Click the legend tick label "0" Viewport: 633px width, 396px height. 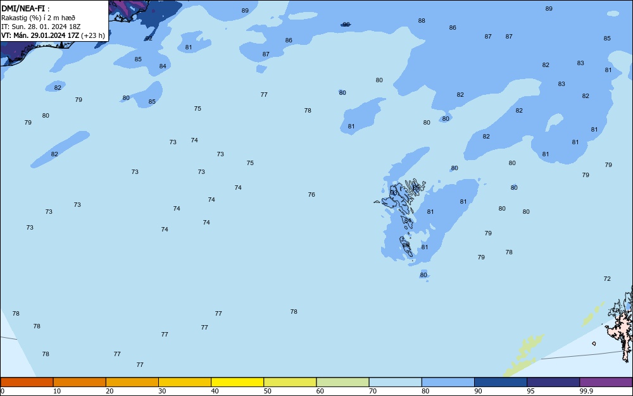tap(3, 391)
